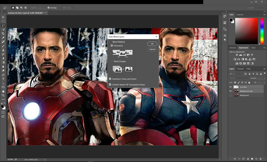Switch to the Styles tab
This screenshot has height=162, width=267.
click(x=253, y=48)
